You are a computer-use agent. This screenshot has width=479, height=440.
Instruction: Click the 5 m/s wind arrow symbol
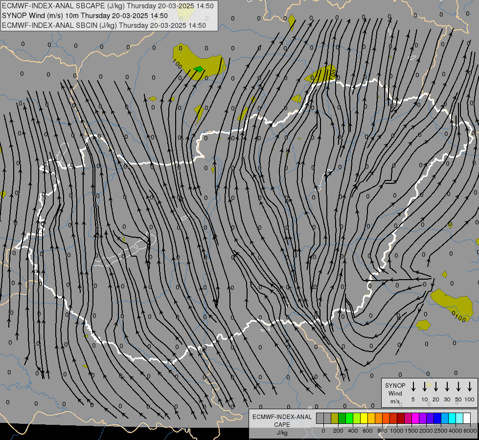(413, 387)
